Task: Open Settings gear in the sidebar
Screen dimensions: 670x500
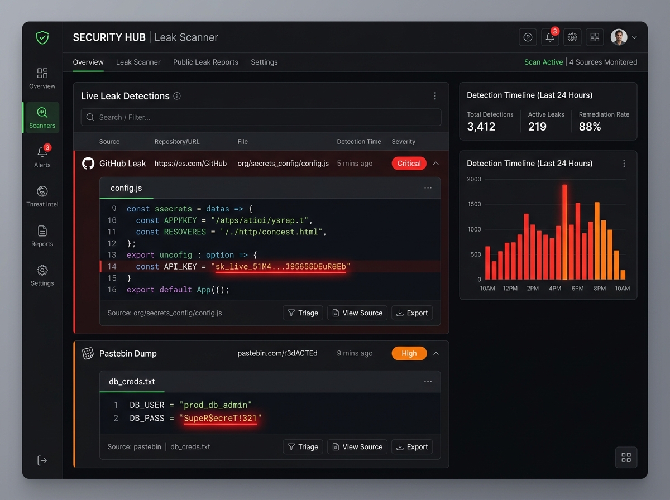Action: point(42,275)
